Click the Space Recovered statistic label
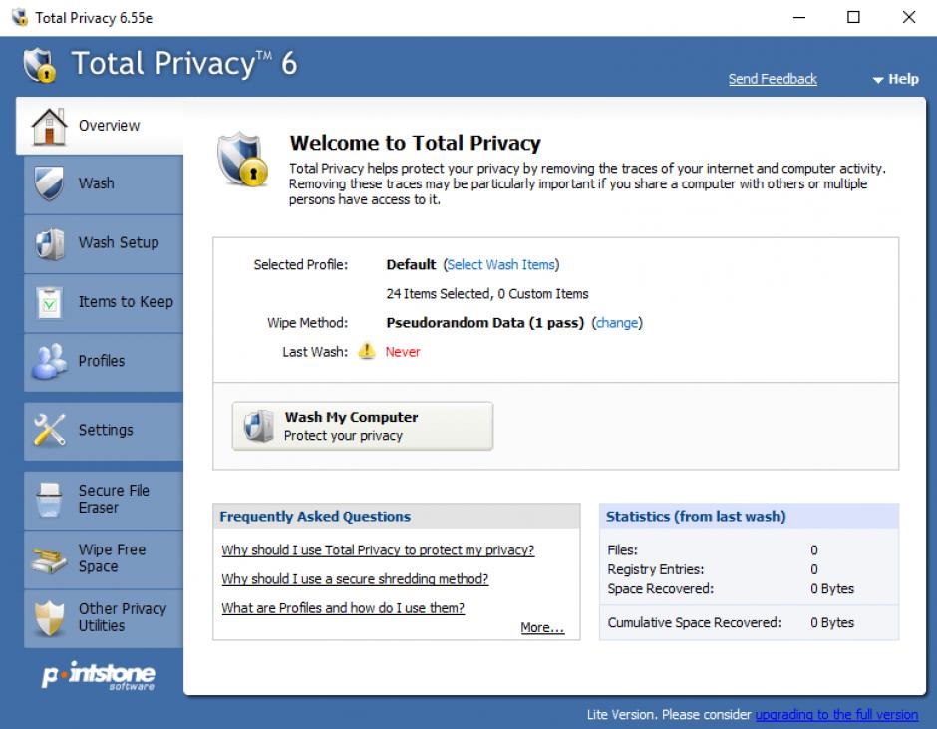The height and width of the screenshot is (729, 937). (660, 588)
